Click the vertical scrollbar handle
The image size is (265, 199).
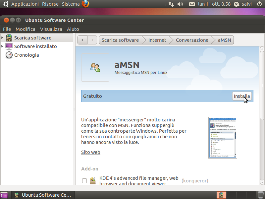[262, 85]
